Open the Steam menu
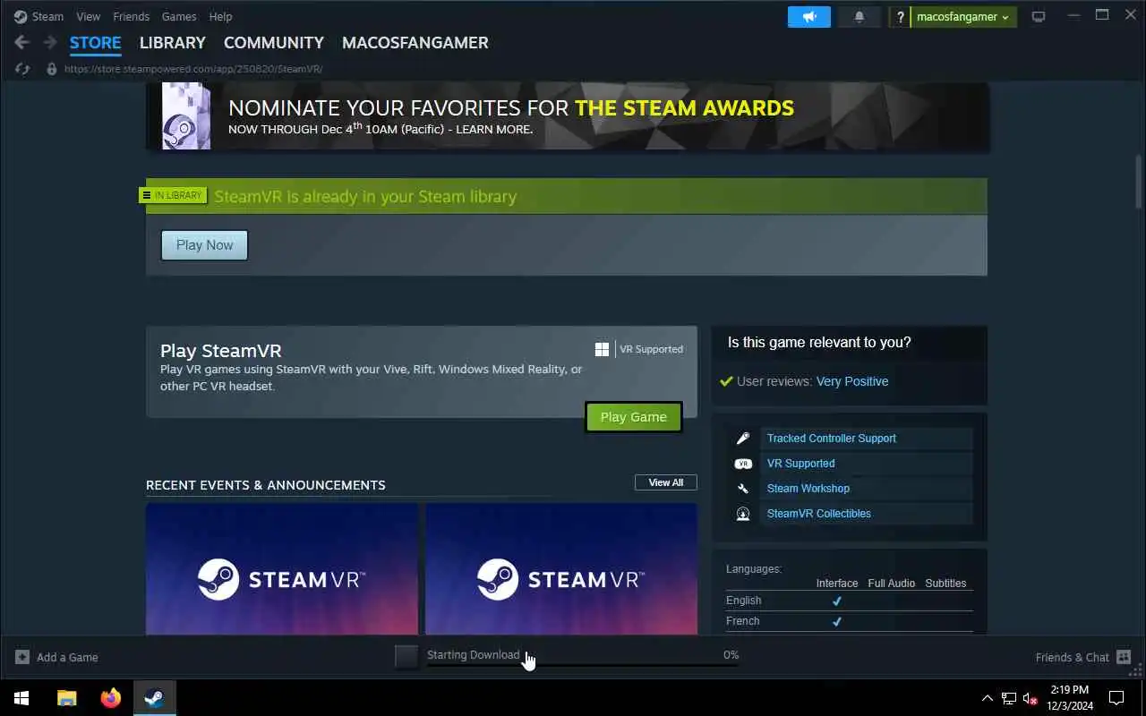This screenshot has width=1146, height=716. 47,16
